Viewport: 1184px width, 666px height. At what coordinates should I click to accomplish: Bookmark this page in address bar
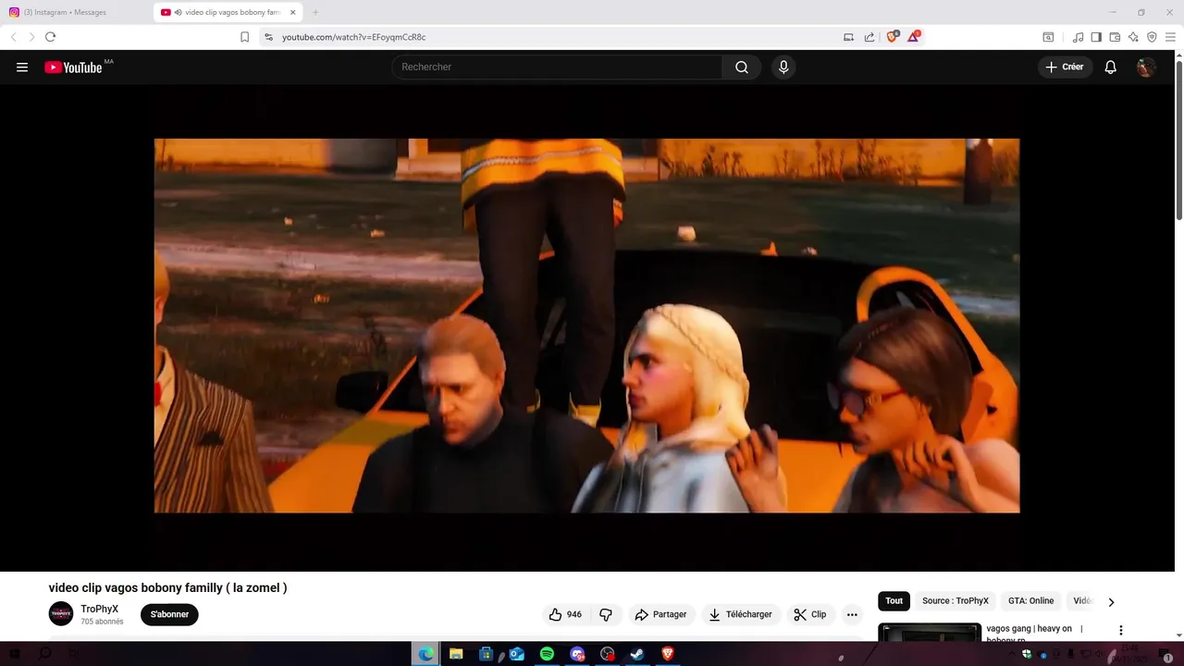click(x=244, y=37)
